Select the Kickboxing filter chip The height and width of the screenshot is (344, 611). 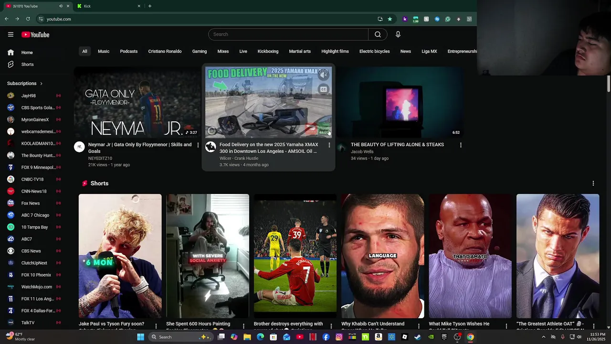coord(268,51)
